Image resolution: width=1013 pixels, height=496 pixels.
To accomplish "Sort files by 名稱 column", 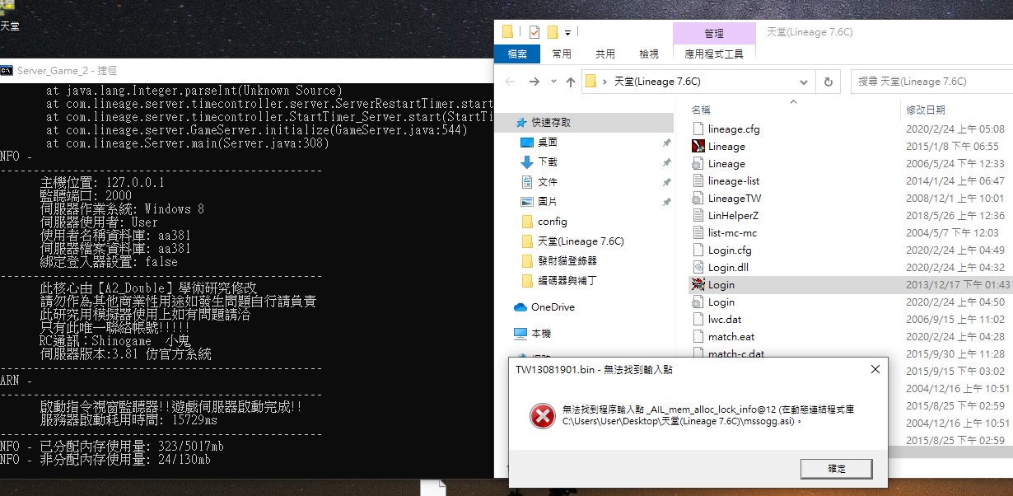I will tap(701, 110).
